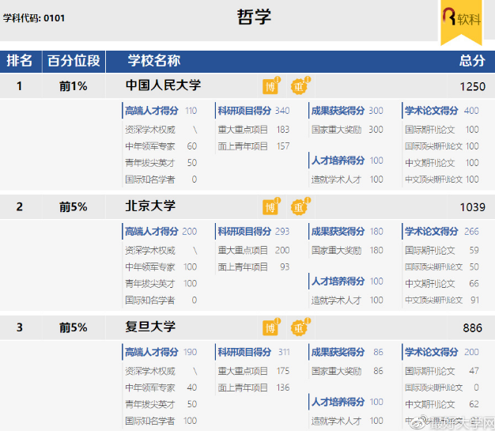495x431 pixels.
Task: Click the 学科代码: 0101 label
Action: [x=34, y=18]
